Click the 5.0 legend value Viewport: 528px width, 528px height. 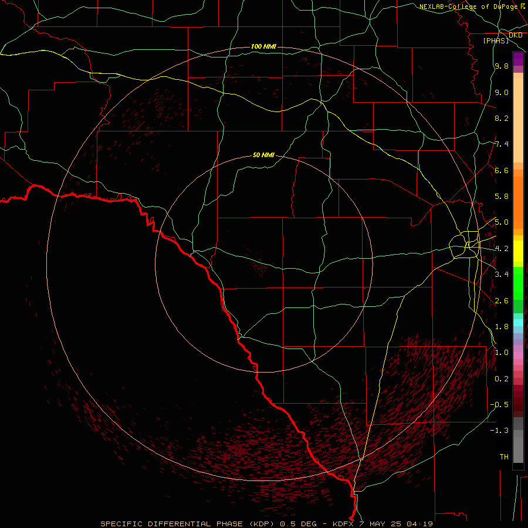point(502,222)
